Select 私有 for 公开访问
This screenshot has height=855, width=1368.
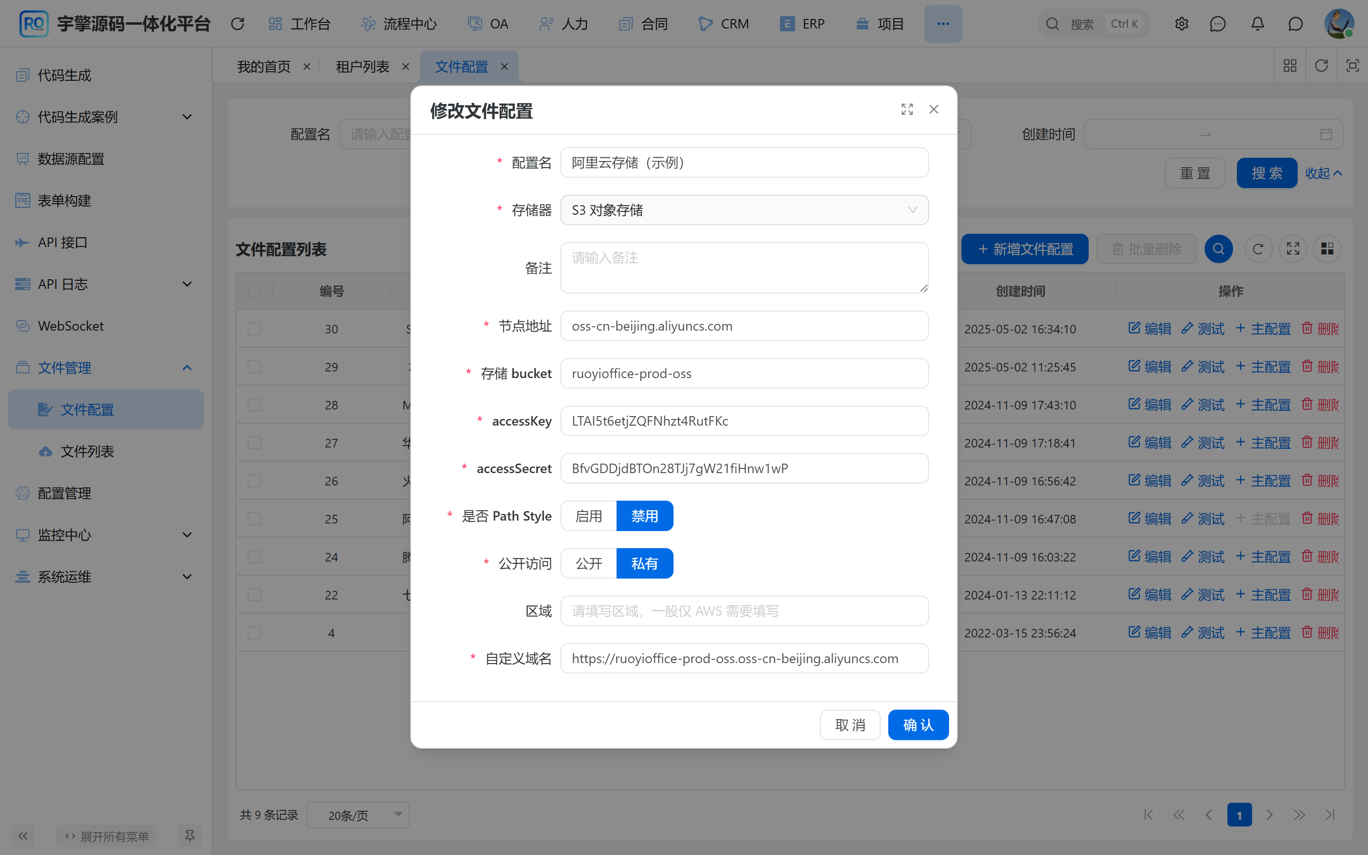(645, 563)
